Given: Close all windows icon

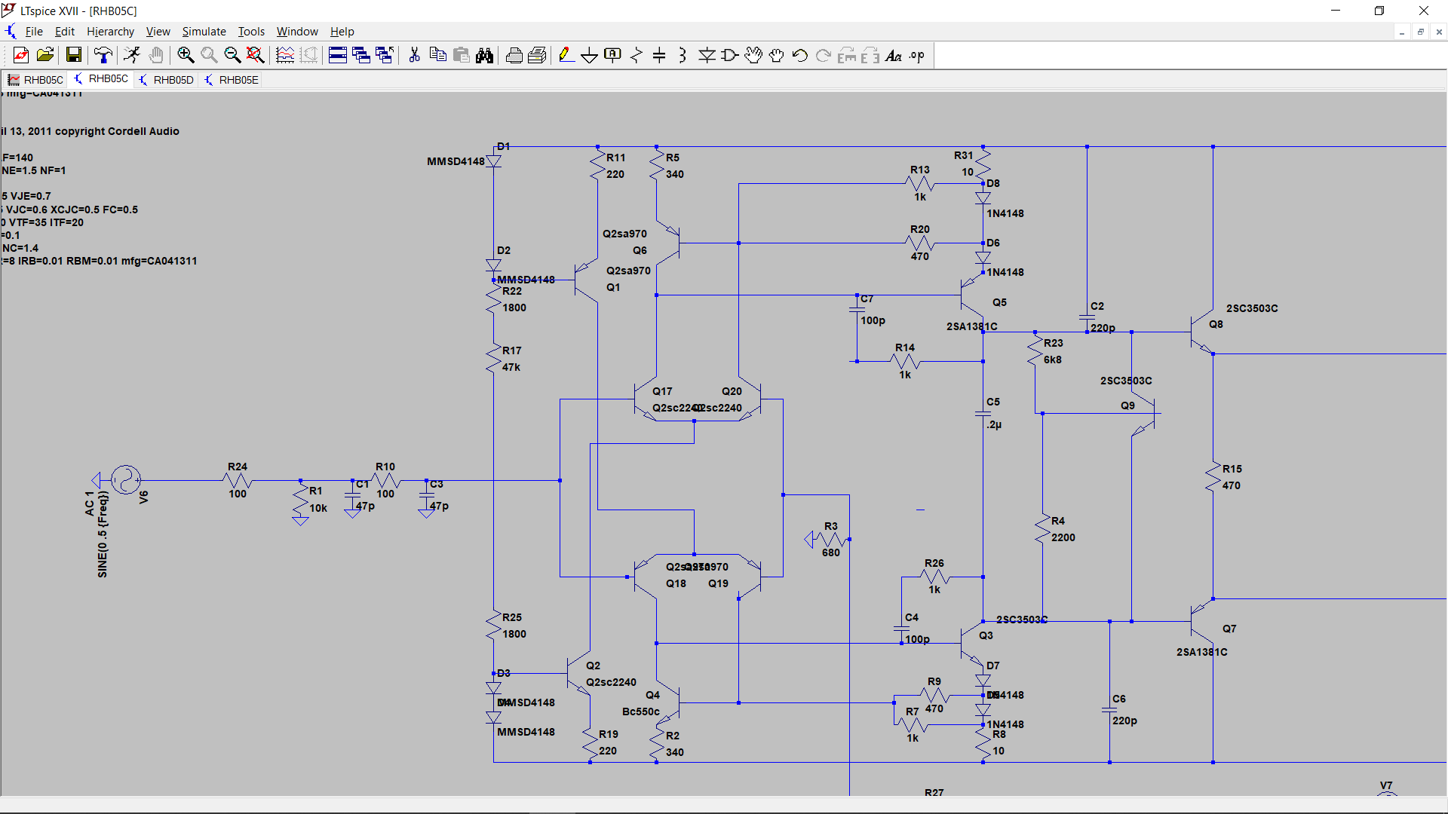Looking at the screenshot, I should 385,55.
